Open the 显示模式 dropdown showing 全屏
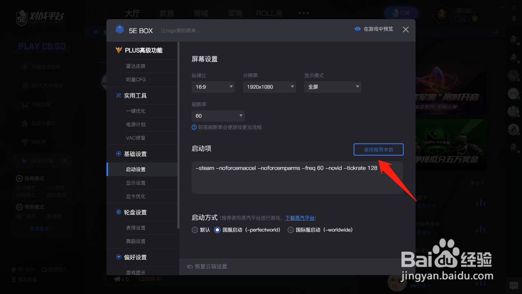Screen dimensions: 522x294 point(332,87)
